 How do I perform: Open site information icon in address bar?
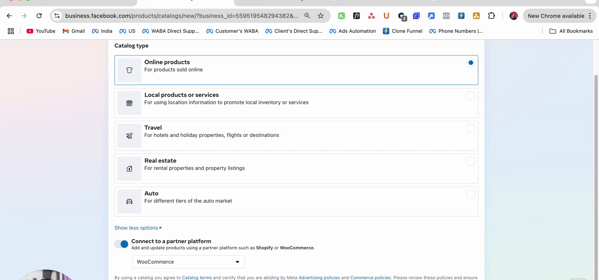[x=57, y=16]
